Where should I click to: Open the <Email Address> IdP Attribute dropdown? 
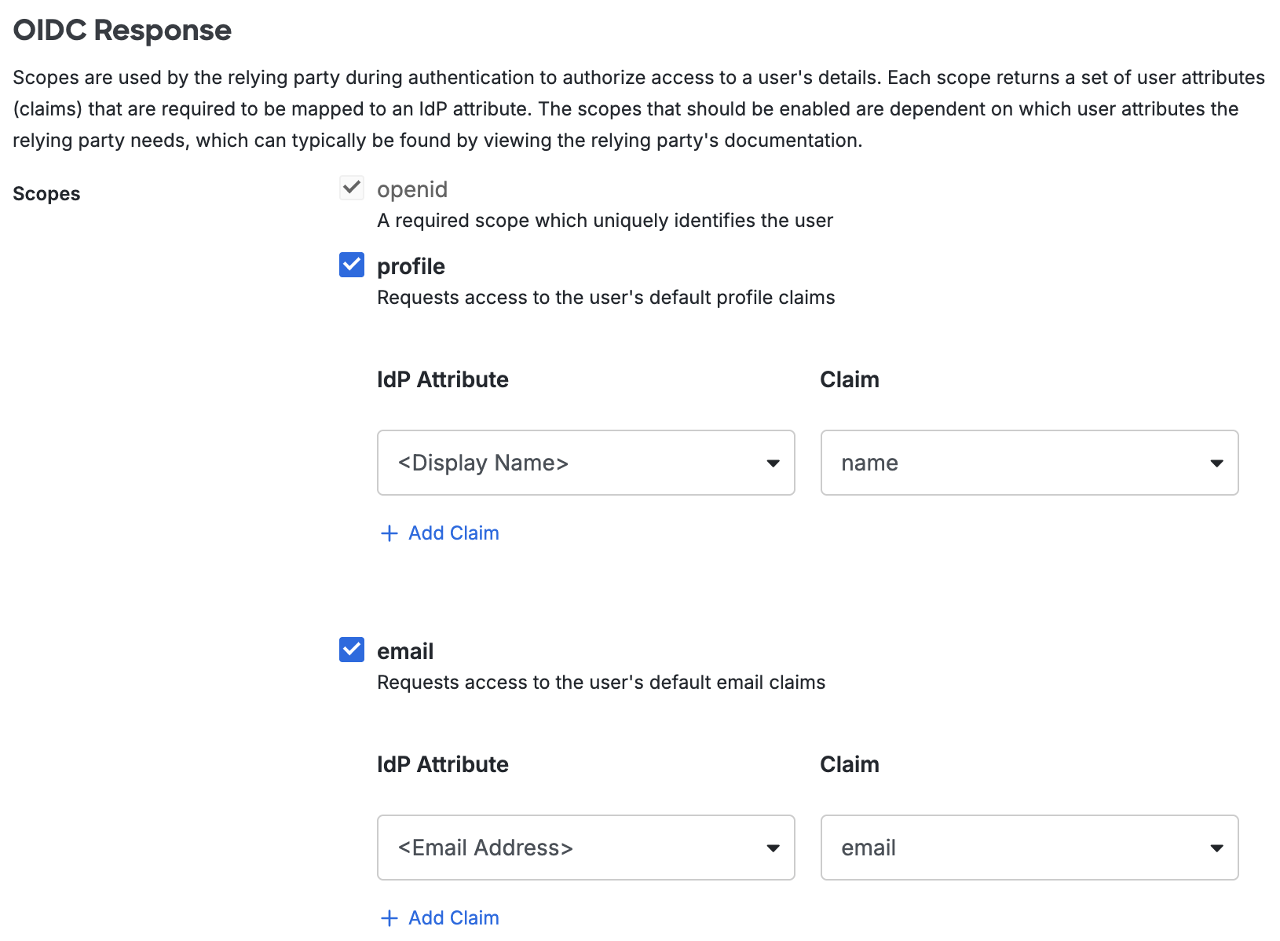click(x=586, y=848)
